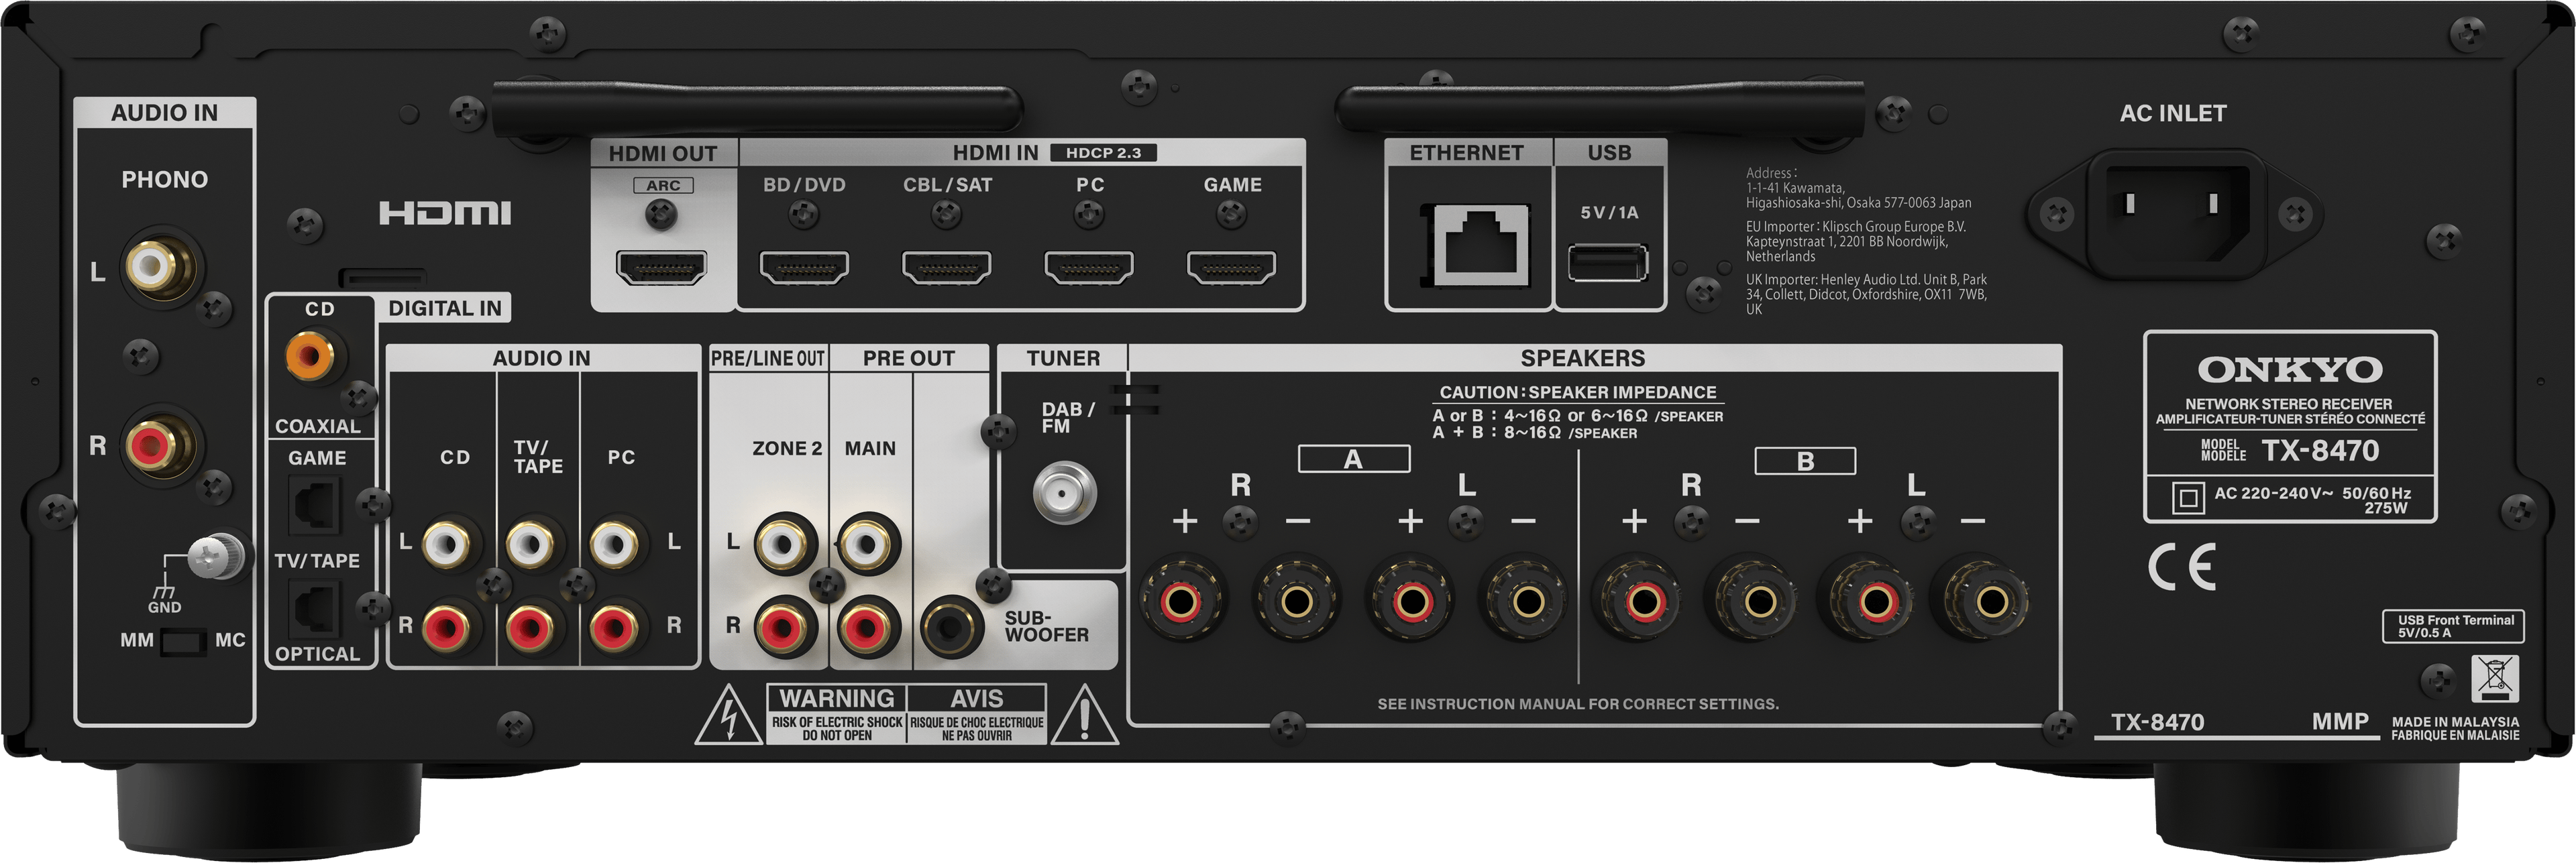Click the 'ARC' label under HDMI OUT
2576x863 pixels.
[x=662, y=186]
